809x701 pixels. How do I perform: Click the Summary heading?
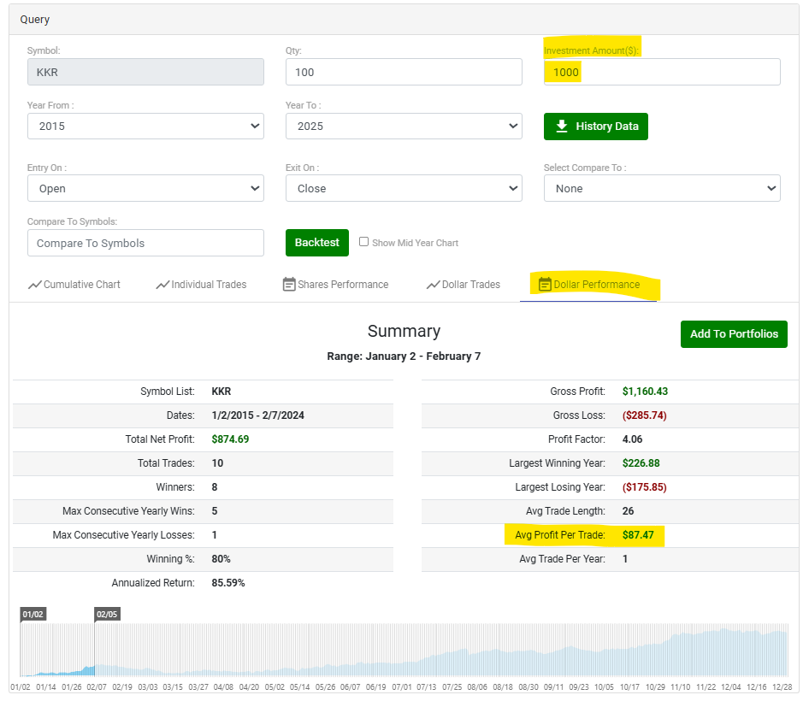point(404,331)
